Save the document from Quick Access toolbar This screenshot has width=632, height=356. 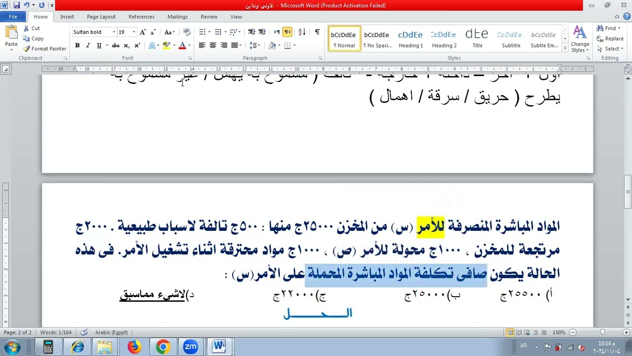(16, 5)
